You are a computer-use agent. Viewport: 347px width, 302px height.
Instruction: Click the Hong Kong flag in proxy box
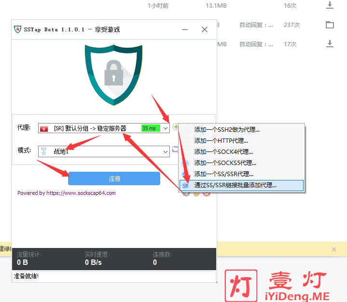coord(44,128)
